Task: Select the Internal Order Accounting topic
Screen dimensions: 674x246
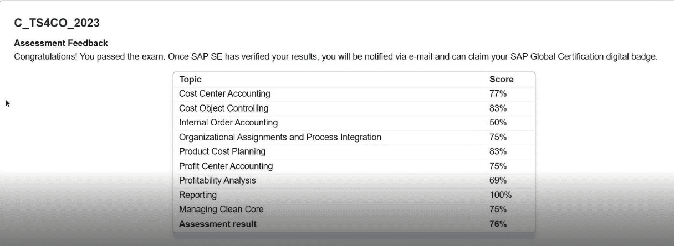Action: [228, 123]
